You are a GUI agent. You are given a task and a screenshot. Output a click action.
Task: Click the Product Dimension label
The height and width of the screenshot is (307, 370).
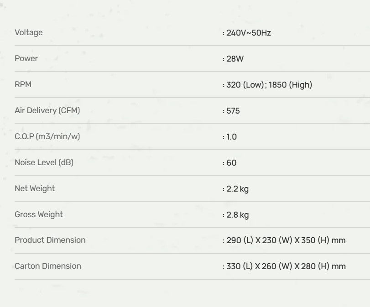[50, 240]
